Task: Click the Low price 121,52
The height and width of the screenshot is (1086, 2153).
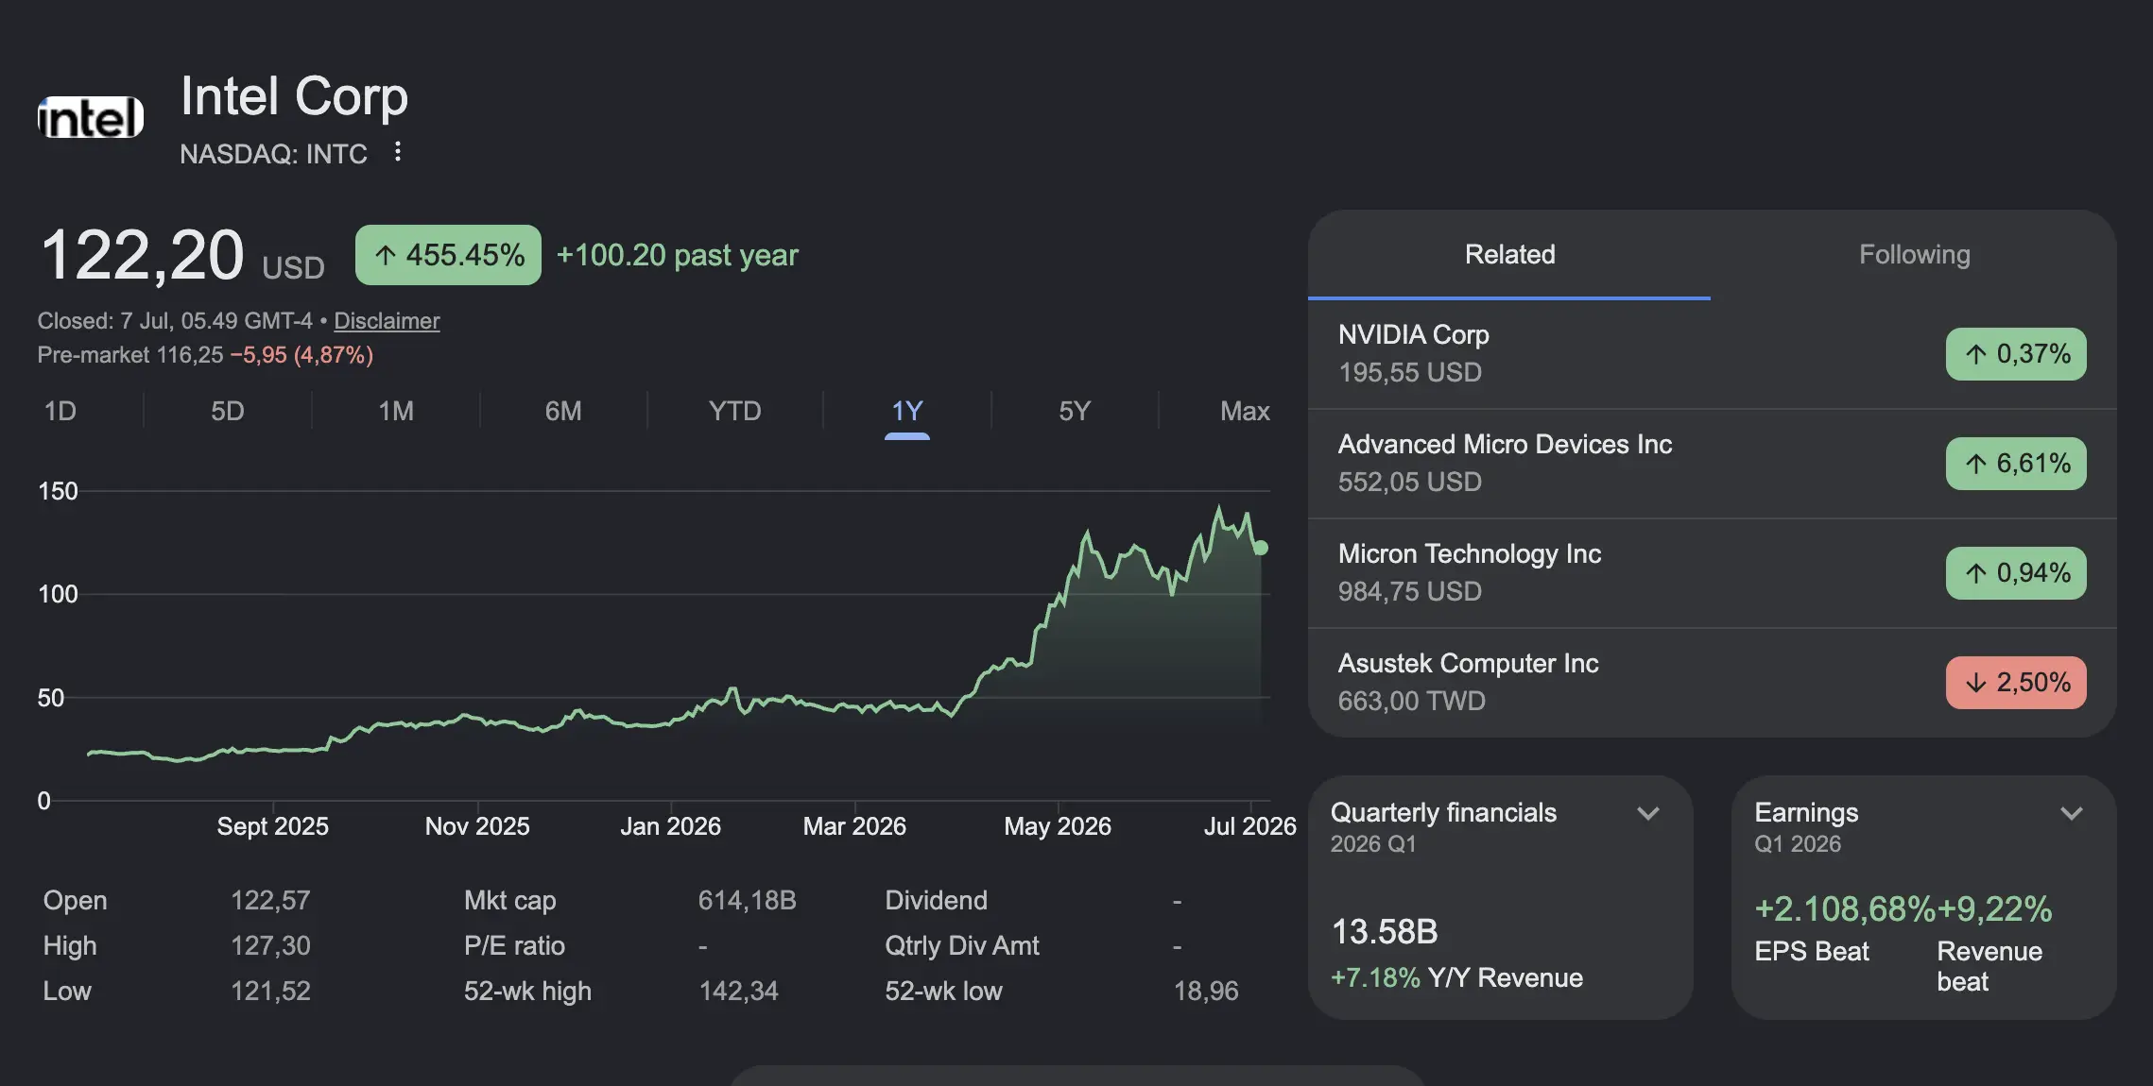Action: coord(270,991)
